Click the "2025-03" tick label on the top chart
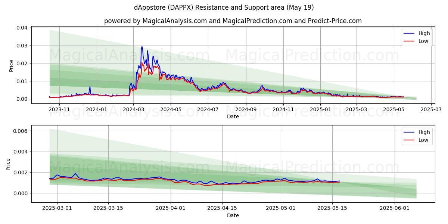448x224 pixels. [357, 109]
